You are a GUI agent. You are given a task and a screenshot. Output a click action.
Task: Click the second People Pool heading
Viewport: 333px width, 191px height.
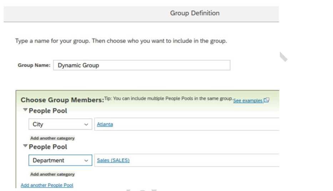[x=48, y=147]
